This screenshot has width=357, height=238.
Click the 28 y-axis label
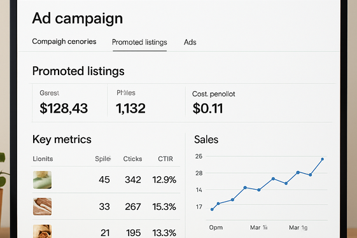tap(199, 173)
